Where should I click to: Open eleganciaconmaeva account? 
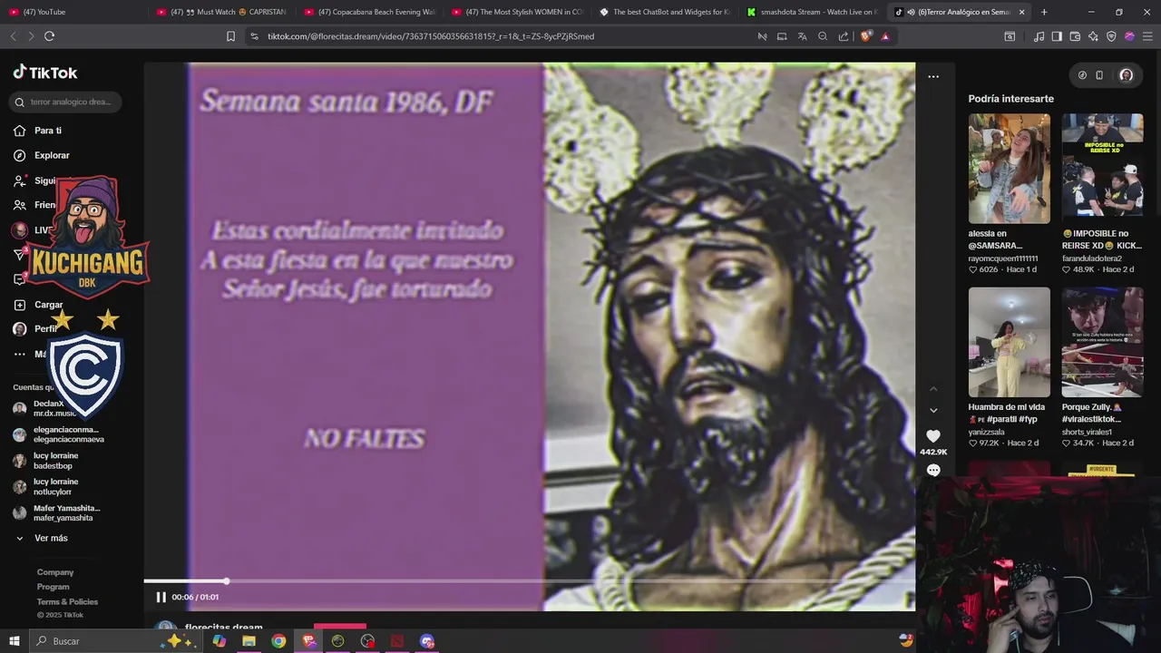(x=58, y=434)
